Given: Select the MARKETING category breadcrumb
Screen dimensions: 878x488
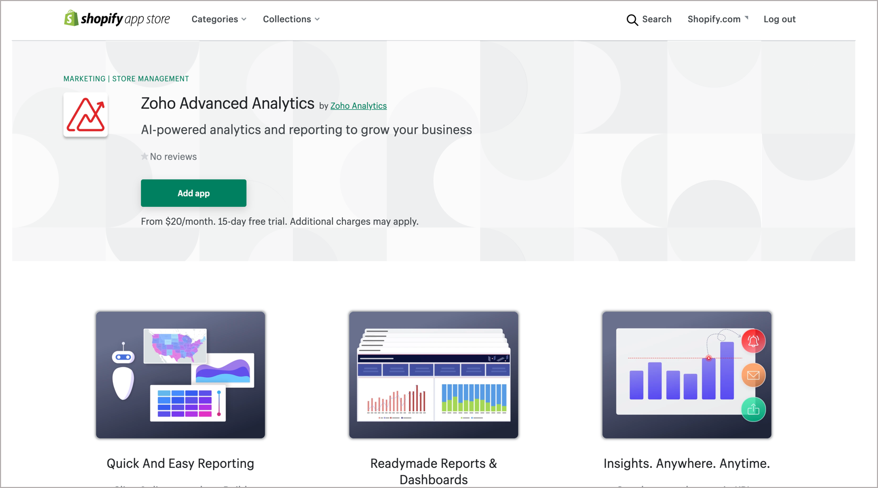Looking at the screenshot, I should click(84, 79).
